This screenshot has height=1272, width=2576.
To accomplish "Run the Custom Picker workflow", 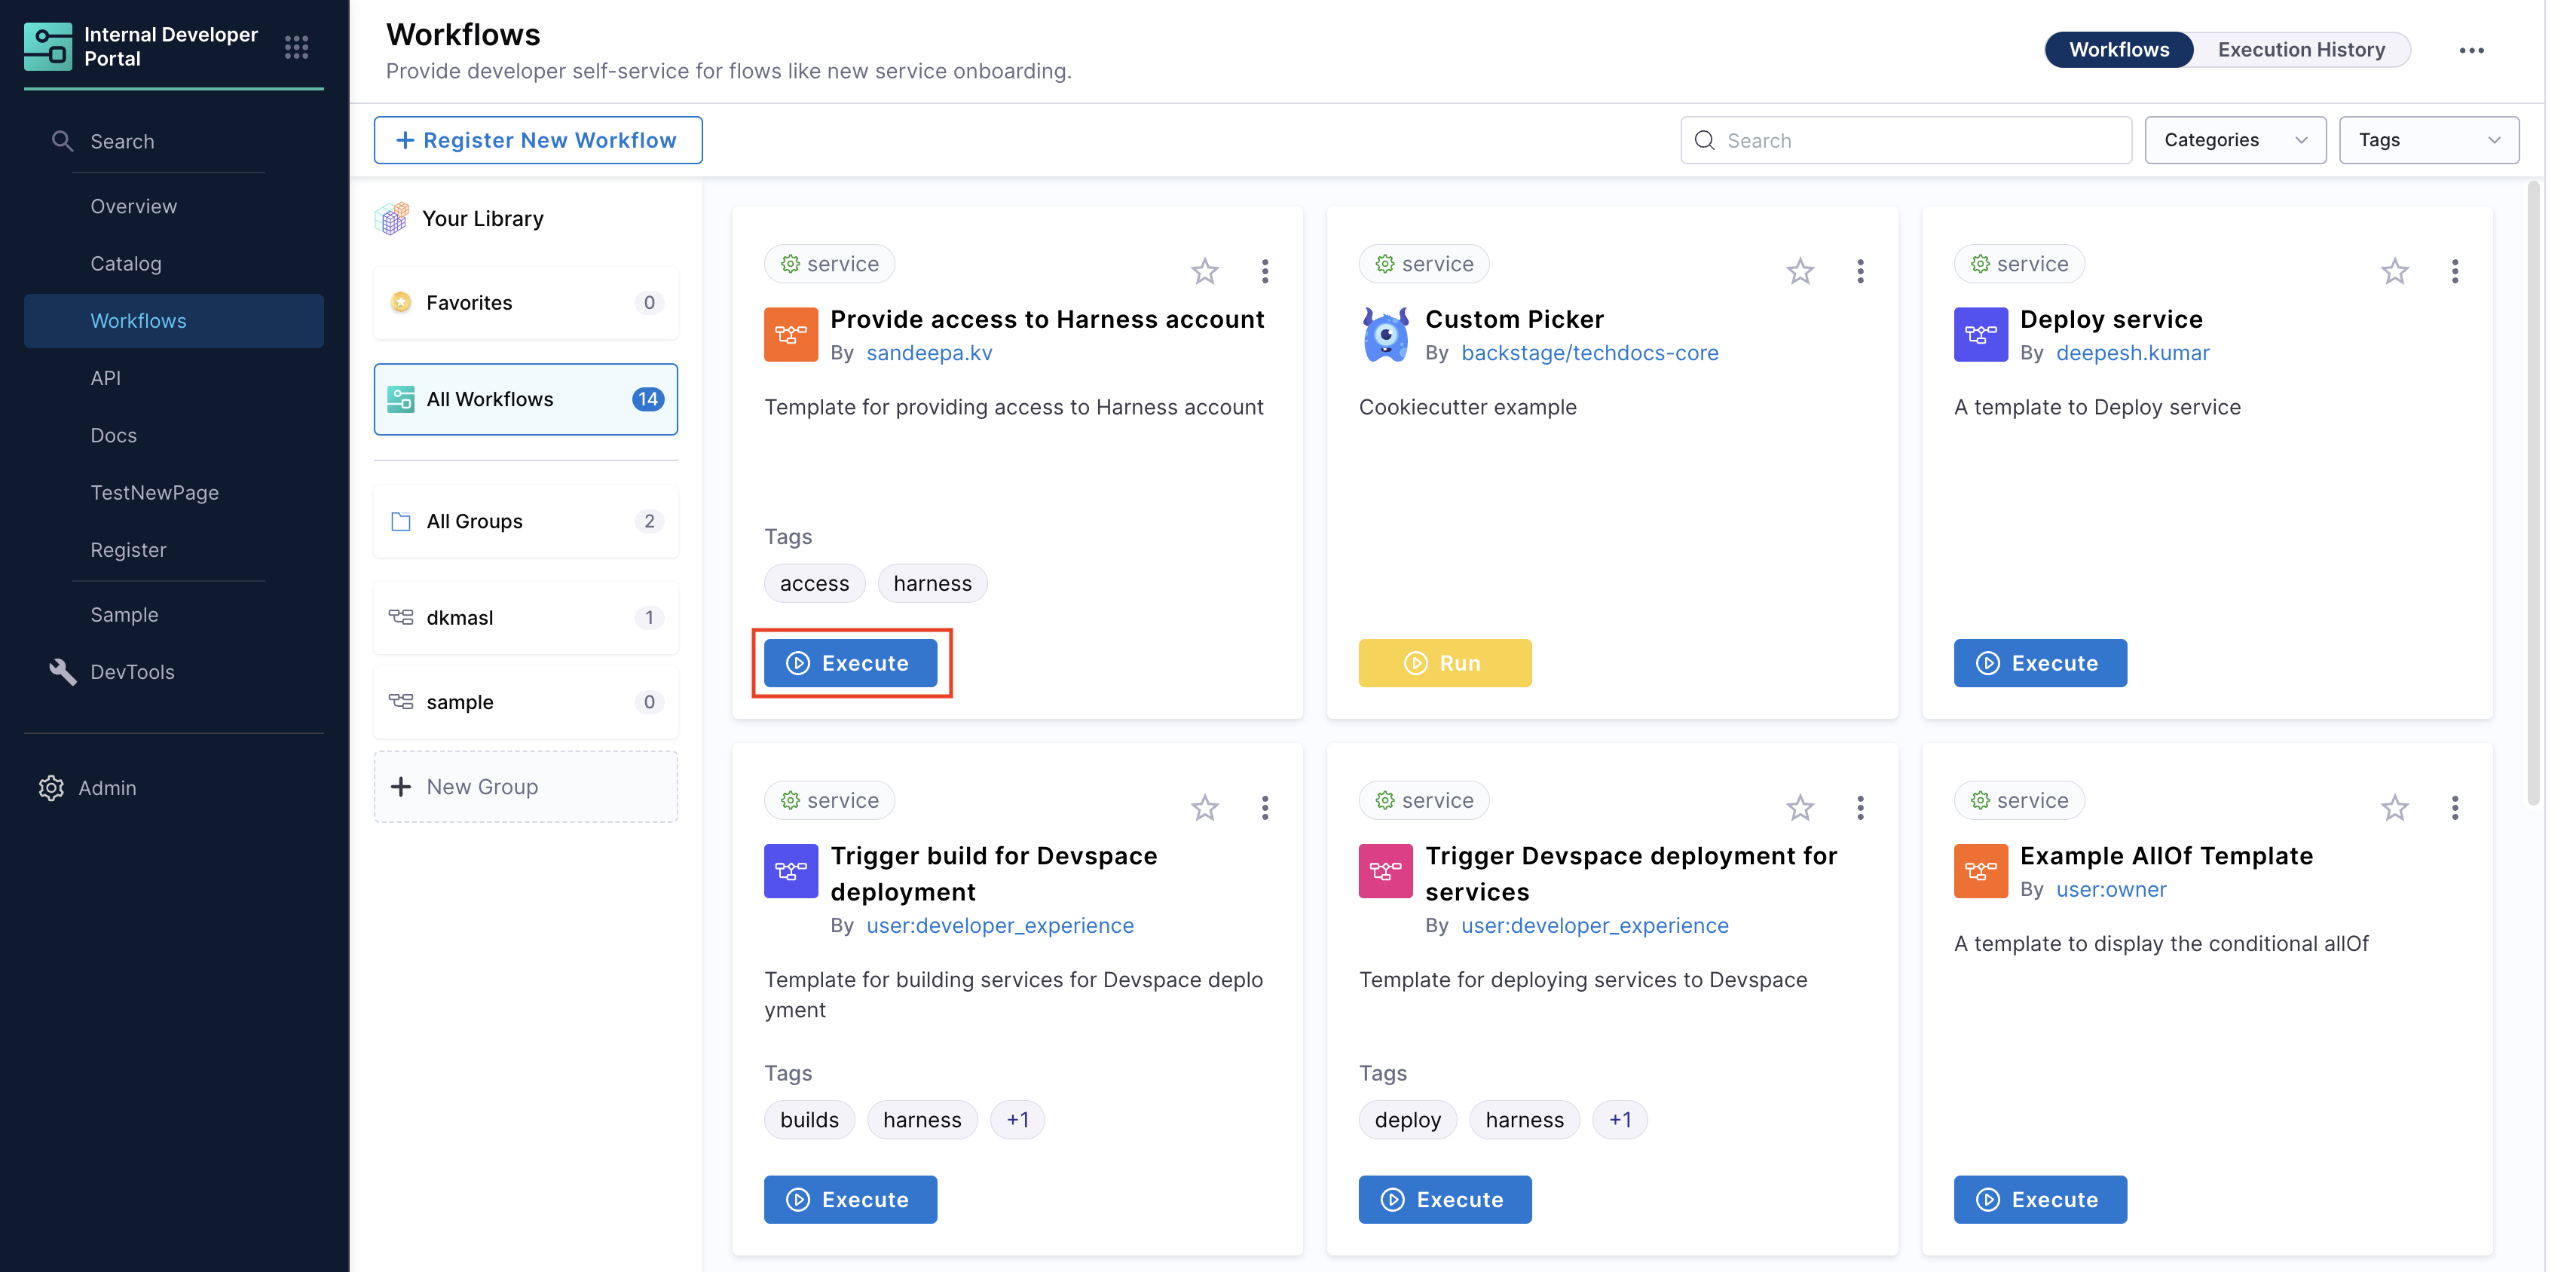I will coord(1444,663).
